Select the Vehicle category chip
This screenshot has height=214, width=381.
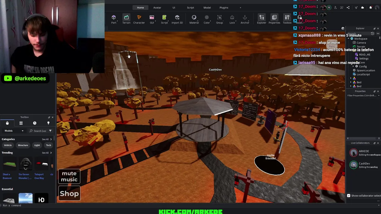8,145
